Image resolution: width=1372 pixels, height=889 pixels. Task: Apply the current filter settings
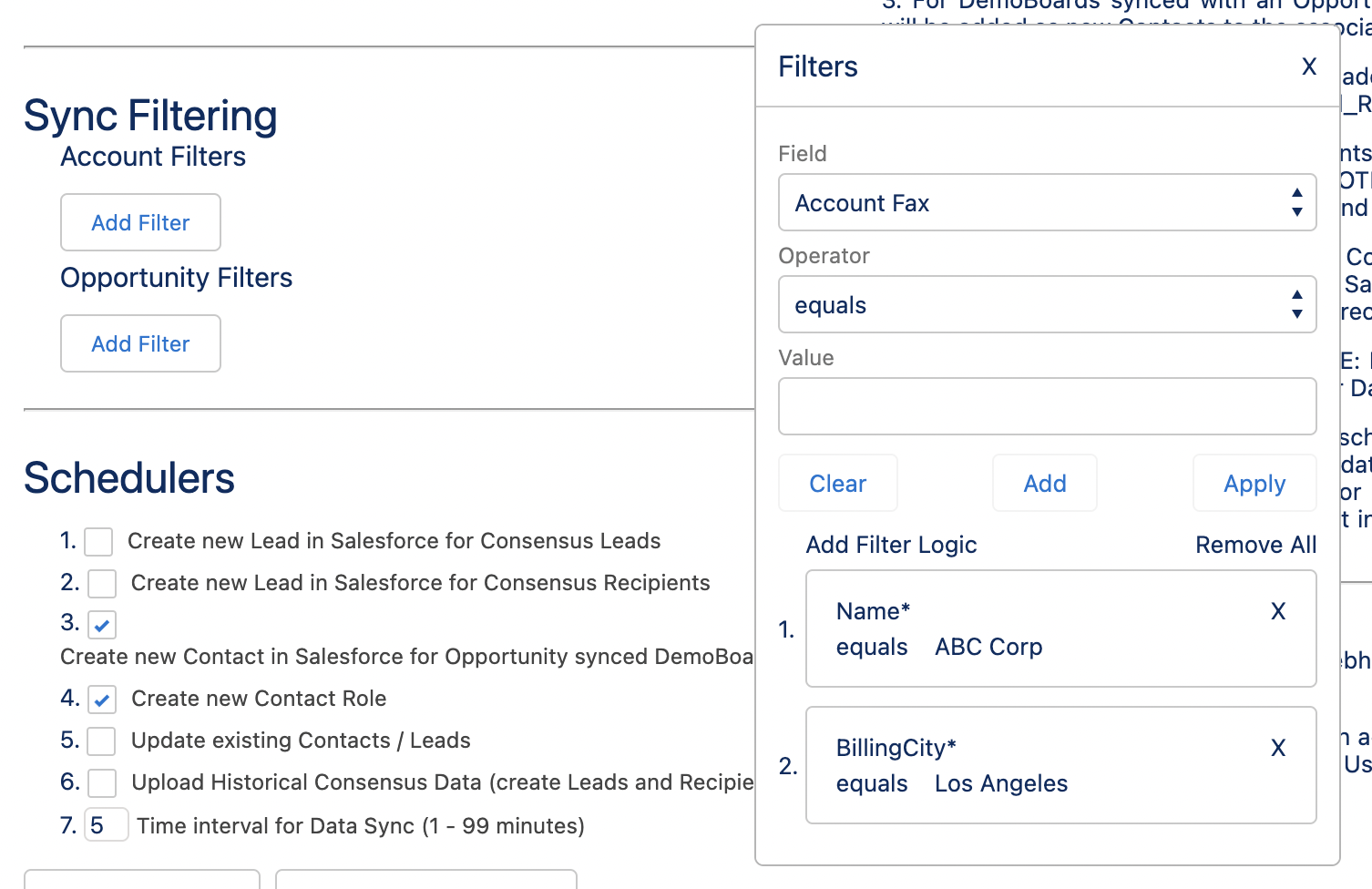[1254, 483]
